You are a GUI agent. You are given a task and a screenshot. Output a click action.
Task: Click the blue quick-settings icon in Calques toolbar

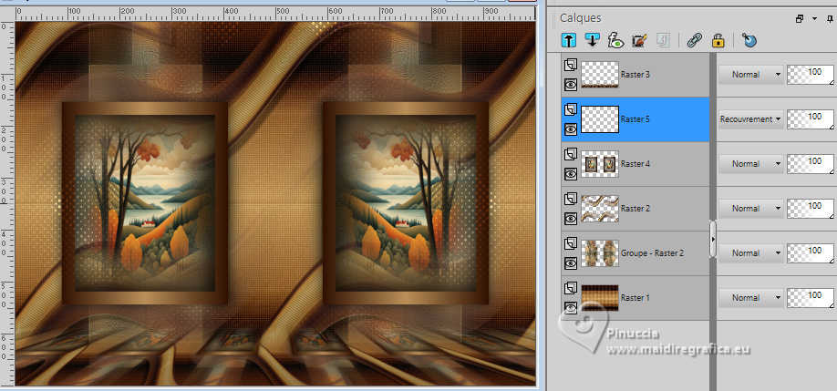tap(749, 40)
